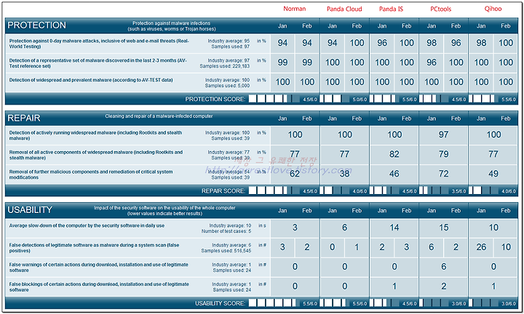Image resolution: width=524 pixels, height=314 pixels.
Task: Select the false detections (false positives) description
Action: coord(94,248)
